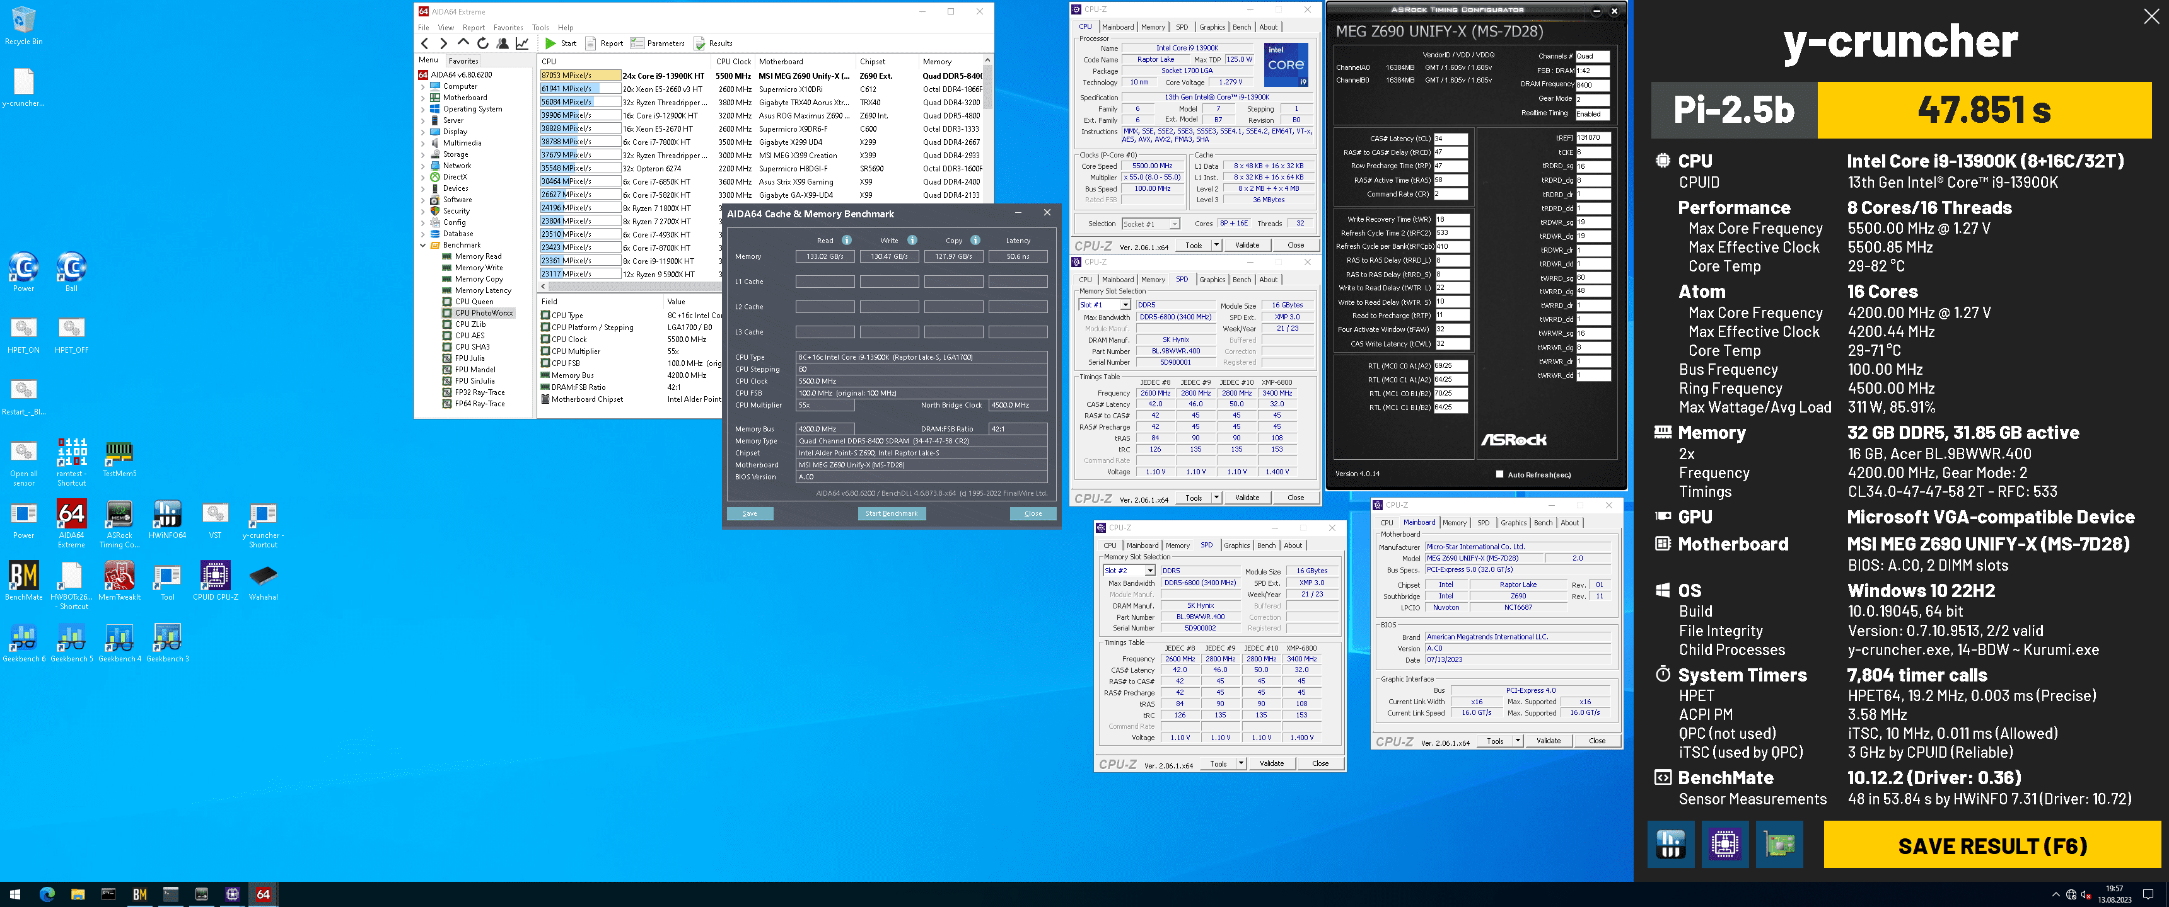Viewport: 2169px width, 907px height.
Task: Switch to the Bench tab in top CPU-Z
Action: pyautogui.click(x=1241, y=27)
